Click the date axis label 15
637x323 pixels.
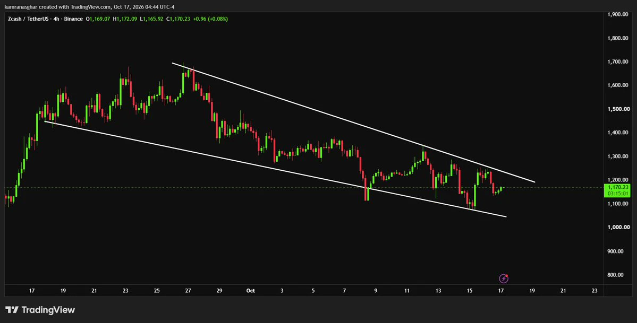470,291
